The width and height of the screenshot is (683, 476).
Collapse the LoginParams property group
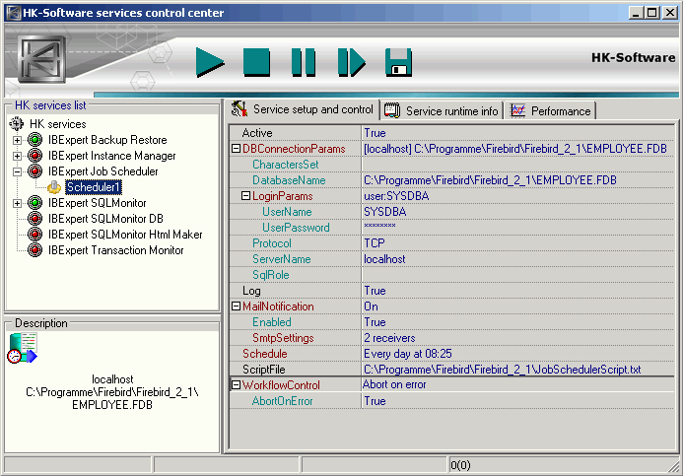(245, 196)
